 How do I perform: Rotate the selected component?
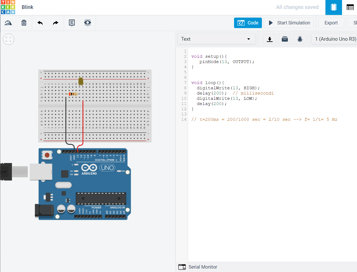tap(8, 23)
